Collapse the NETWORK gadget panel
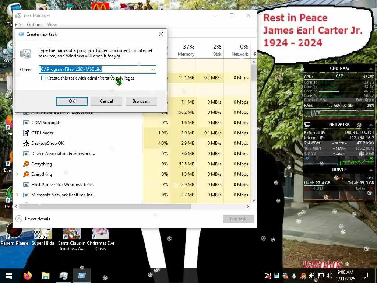The image size is (377, 283). pos(371,125)
